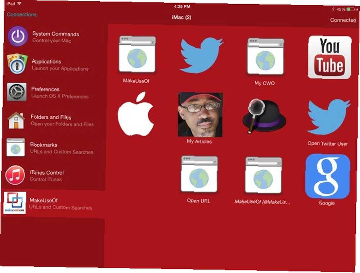The image size is (360, 273).
Task: Tap the Open URL browser icon
Action: click(199, 174)
